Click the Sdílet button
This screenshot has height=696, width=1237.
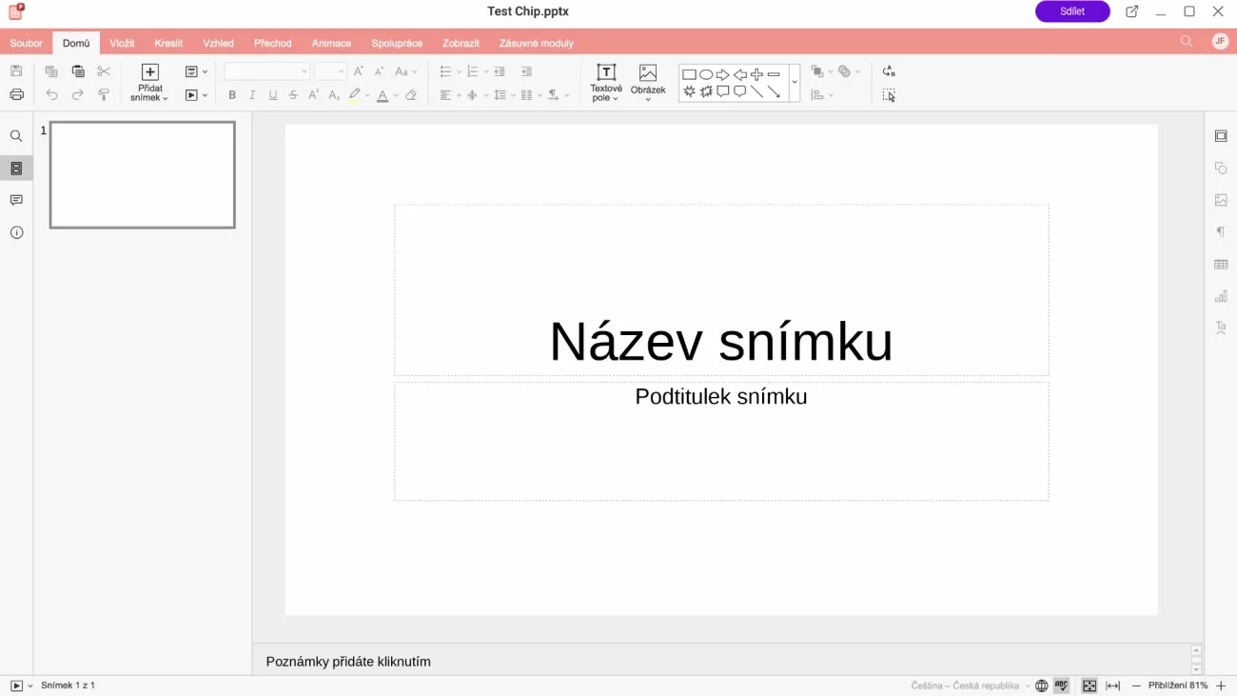1072,11
